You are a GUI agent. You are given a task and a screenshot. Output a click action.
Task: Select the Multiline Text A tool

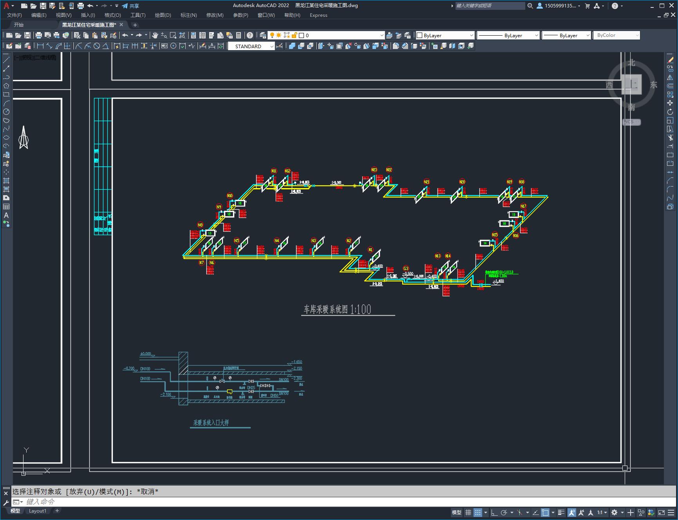tap(6, 215)
